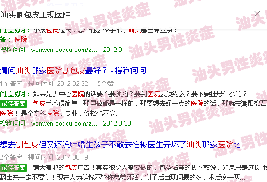
Task: Click the snippet 是个专科医院，专业，价格也不高
Action: (69, 113)
